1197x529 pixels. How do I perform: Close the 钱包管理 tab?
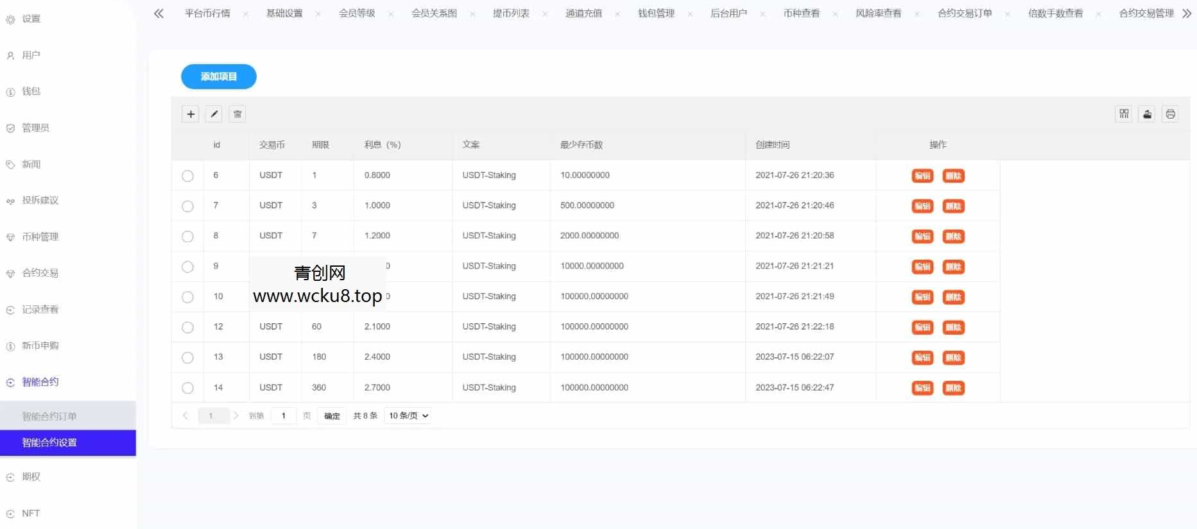coord(690,13)
